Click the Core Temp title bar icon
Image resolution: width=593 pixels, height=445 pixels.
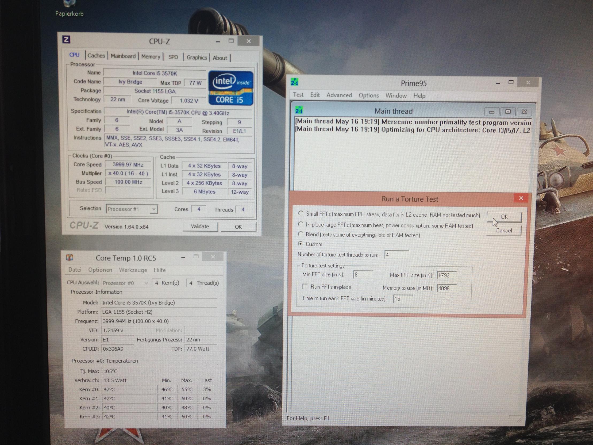(x=70, y=258)
